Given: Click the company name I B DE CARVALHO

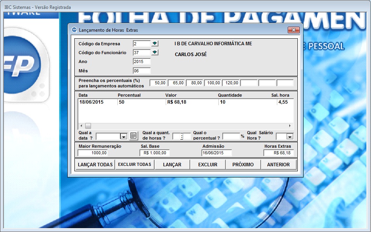Looking at the screenshot, I should tap(213, 44).
